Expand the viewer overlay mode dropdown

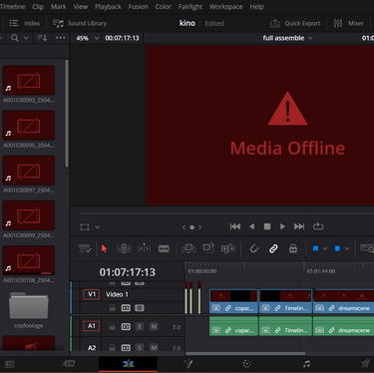[98, 227]
